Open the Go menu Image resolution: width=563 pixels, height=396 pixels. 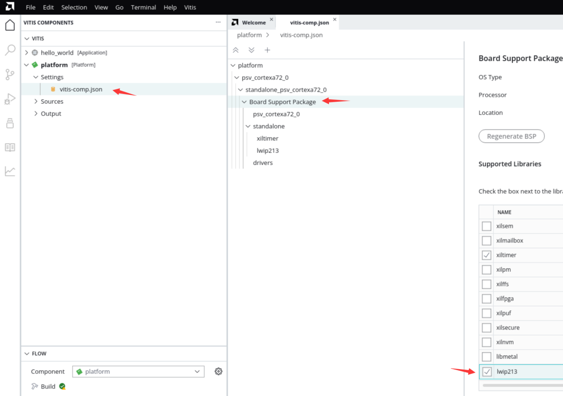point(119,7)
